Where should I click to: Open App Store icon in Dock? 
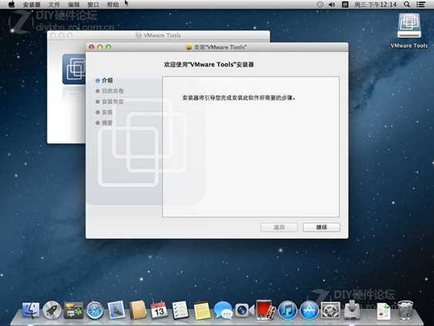coord(309,310)
